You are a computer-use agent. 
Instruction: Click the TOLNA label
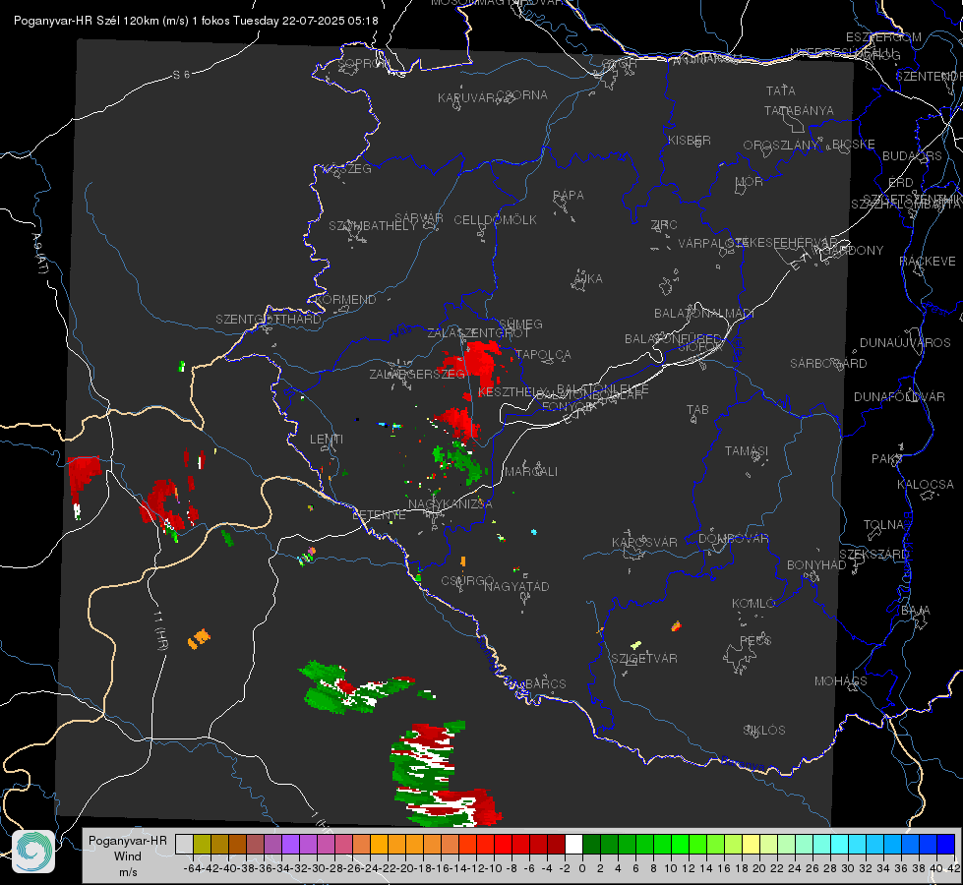883,525
